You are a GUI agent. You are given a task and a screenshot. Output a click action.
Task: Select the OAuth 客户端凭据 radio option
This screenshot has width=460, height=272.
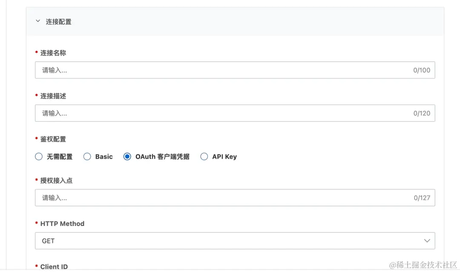pos(127,156)
